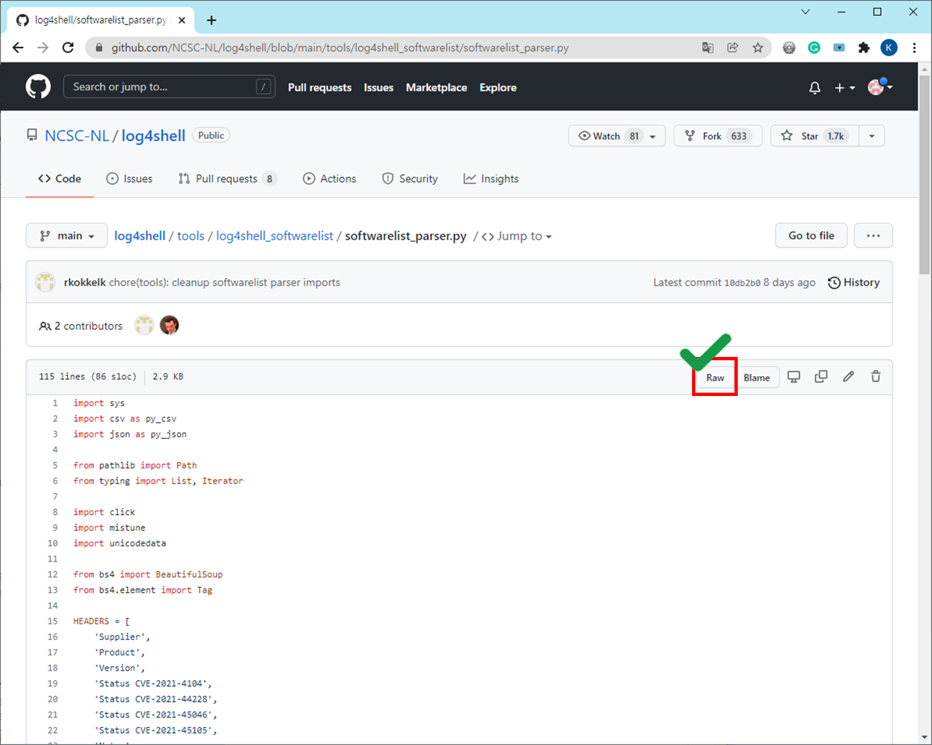Click the browser forward arrow
Image resolution: width=932 pixels, height=745 pixels.
point(43,48)
